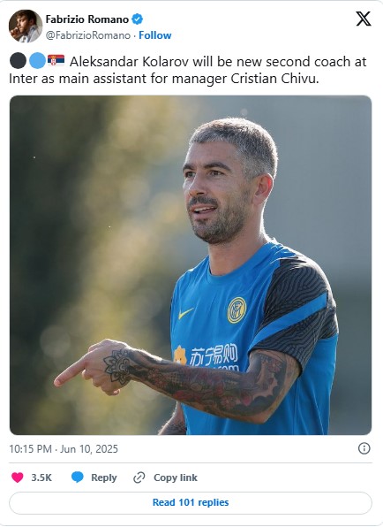The width and height of the screenshot is (383, 527).
Task: Click the black circle emoji
Action: coord(18,61)
